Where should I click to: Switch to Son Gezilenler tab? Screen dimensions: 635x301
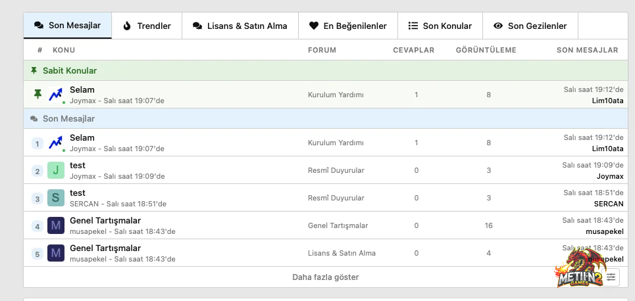click(530, 26)
